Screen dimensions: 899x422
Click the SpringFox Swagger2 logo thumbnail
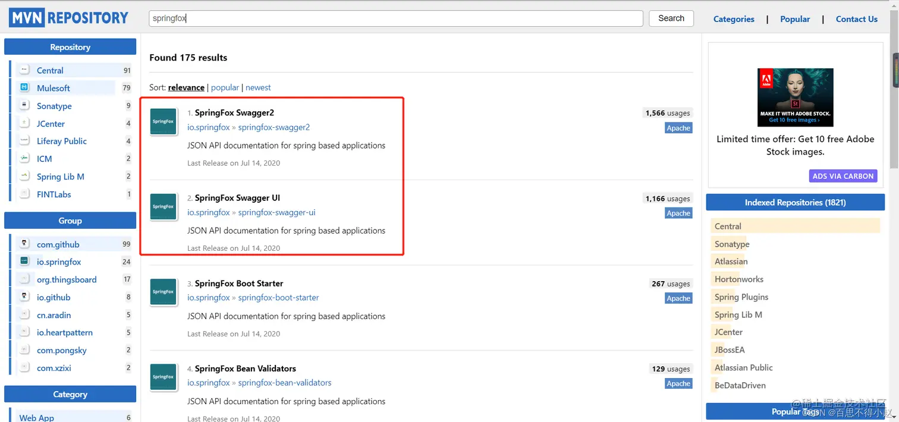(163, 121)
